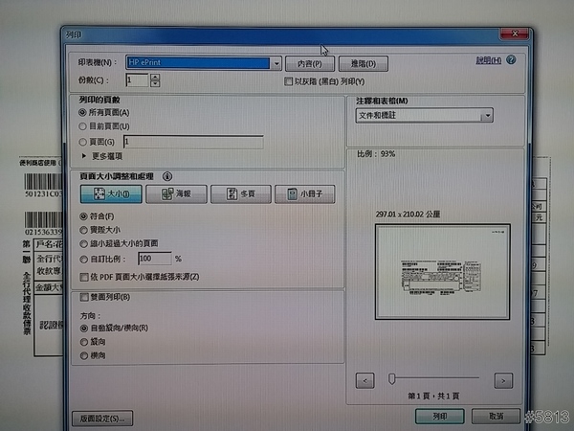Enable 以灰階 (黑白) 列印 checkbox
Screen dimensions: 574x431
point(289,81)
